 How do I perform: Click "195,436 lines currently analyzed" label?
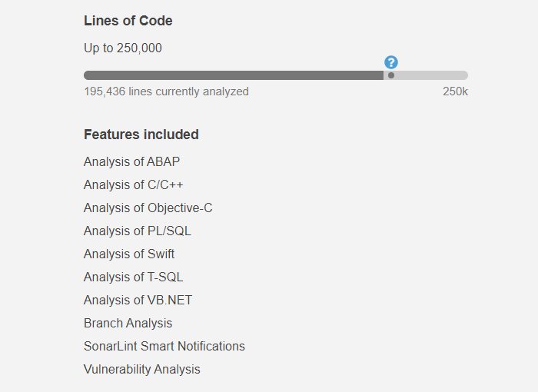click(166, 91)
